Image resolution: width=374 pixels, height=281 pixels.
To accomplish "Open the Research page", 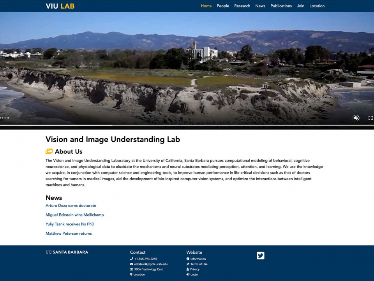I will click(x=242, y=6).
